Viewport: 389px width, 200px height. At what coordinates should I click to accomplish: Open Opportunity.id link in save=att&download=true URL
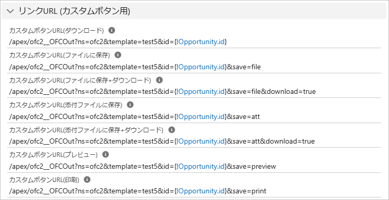pyautogui.click(x=201, y=141)
